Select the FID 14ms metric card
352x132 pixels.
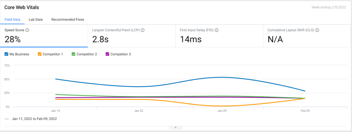219,36
